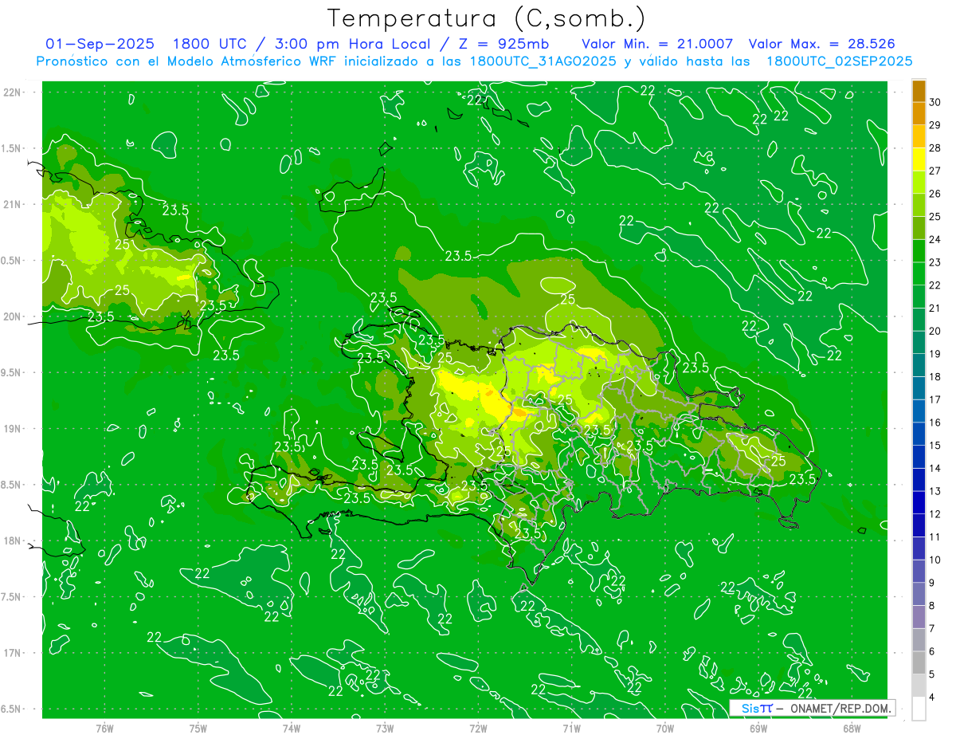This screenshot has height=739, width=956.
Task: Click the title 'Temperatura (C,somb.)'
Action: [487, 18]
